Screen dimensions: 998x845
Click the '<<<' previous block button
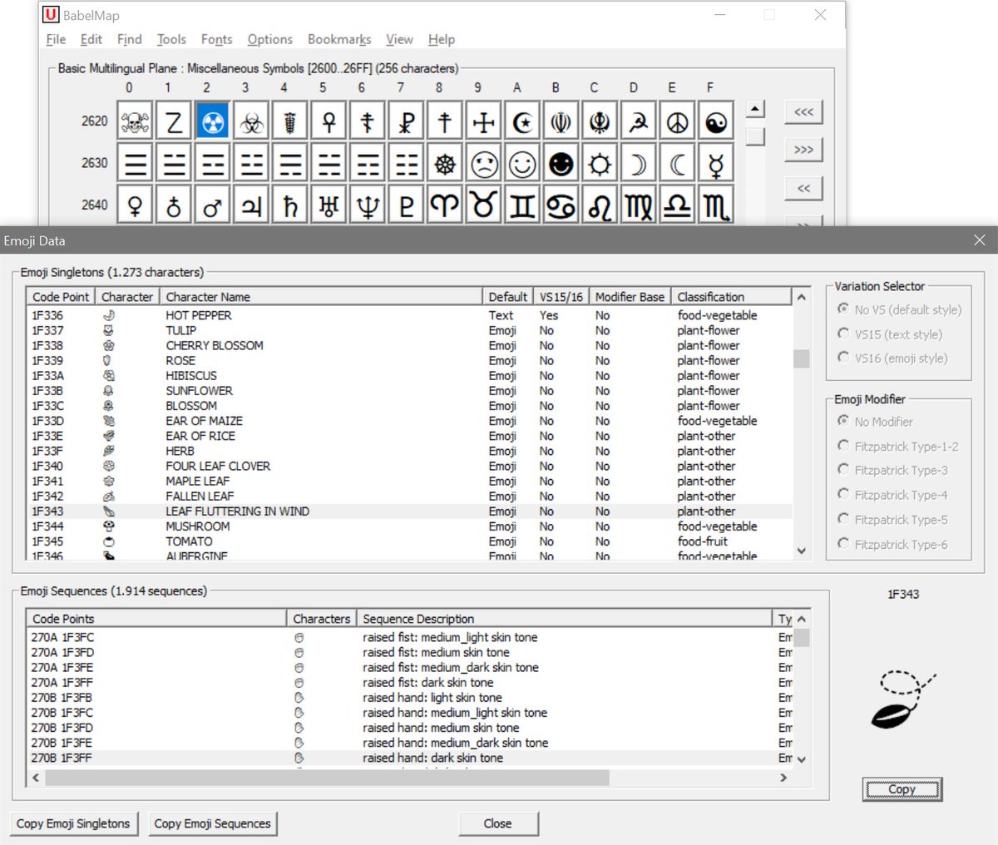click(802, 111)
